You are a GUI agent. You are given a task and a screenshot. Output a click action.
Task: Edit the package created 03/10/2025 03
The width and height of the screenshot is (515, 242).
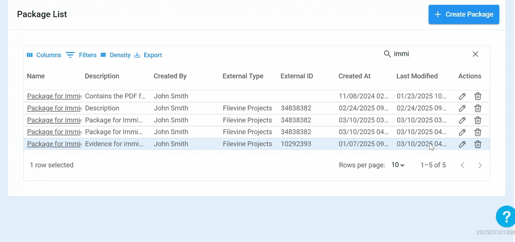click(462, 120)
